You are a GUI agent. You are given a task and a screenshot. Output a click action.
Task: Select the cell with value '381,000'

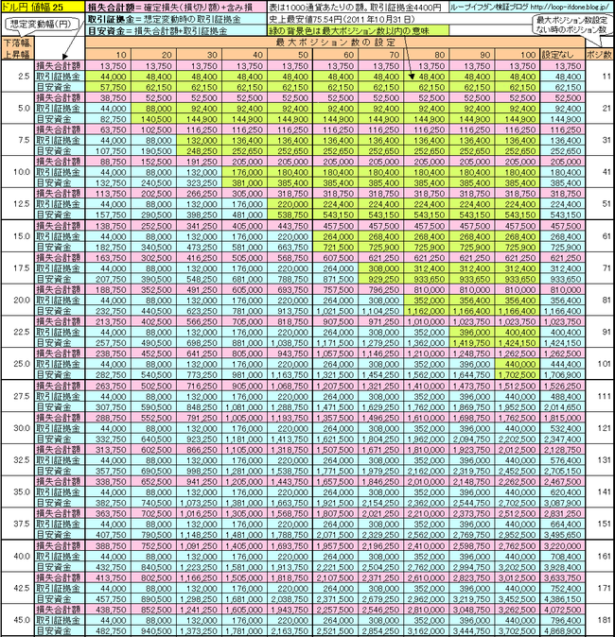click(x=245, y=182)
